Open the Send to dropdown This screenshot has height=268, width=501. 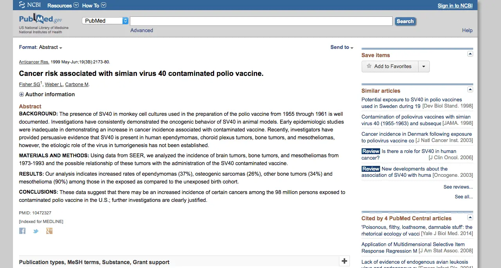(x=342, y=47)
